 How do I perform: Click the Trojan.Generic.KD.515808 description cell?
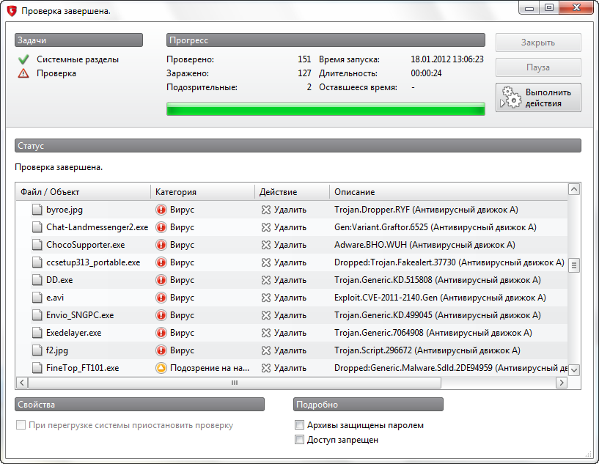coord(438,279)
